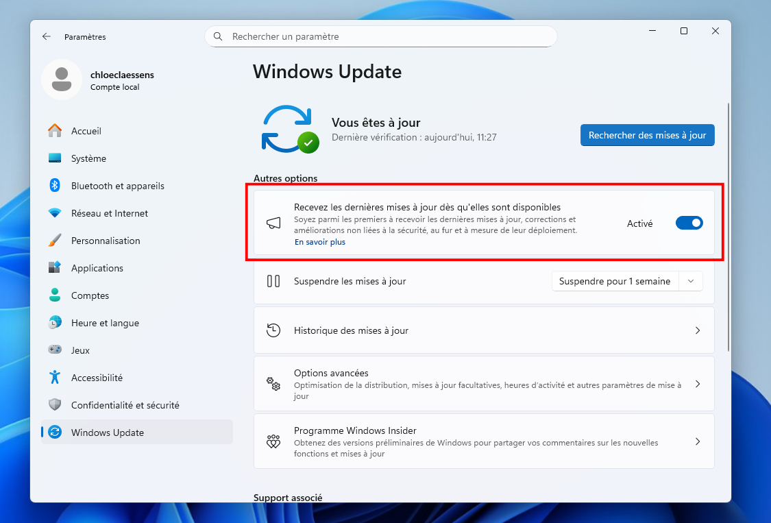Expand the Suspendre pour 1 semaine dropdown arrow

(x=691, y=281)
